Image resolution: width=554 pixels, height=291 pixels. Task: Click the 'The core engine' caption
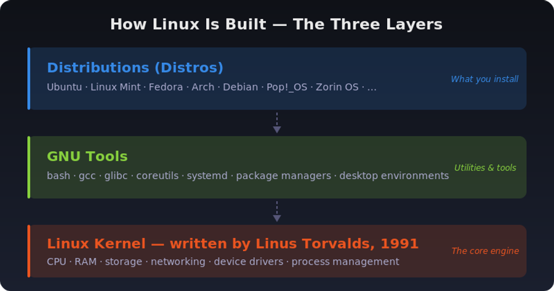coord(485,251)
